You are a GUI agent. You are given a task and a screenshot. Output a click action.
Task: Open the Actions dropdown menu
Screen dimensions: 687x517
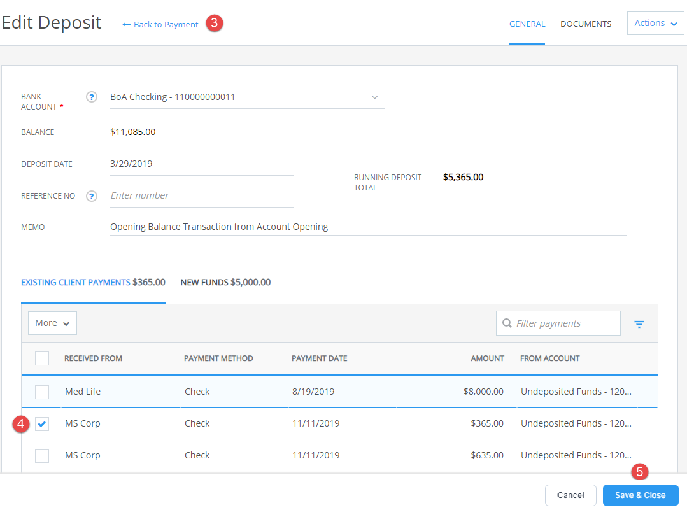[655, 23]
